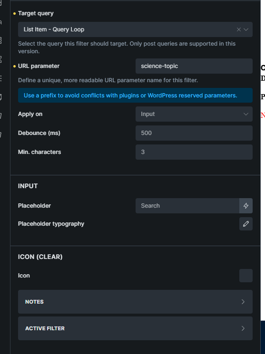Click the INPUT section heading
The height and width of the screenshot is (354, 265).
(x=28, y=186)
